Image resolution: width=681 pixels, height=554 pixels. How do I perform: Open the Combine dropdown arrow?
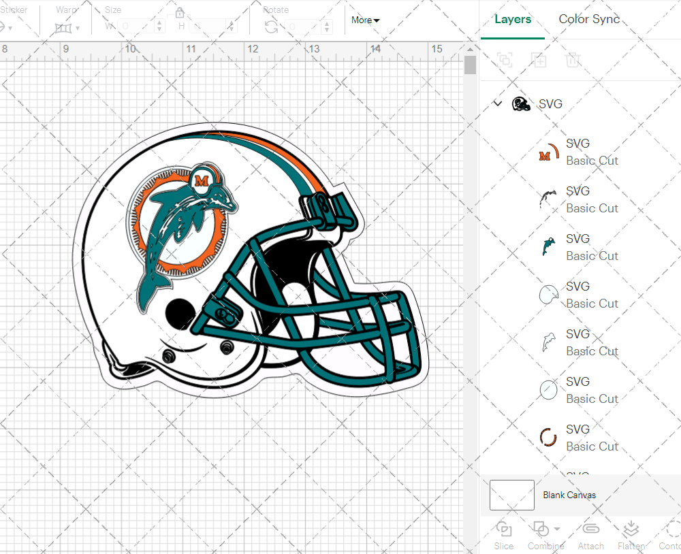pos(557,529)
